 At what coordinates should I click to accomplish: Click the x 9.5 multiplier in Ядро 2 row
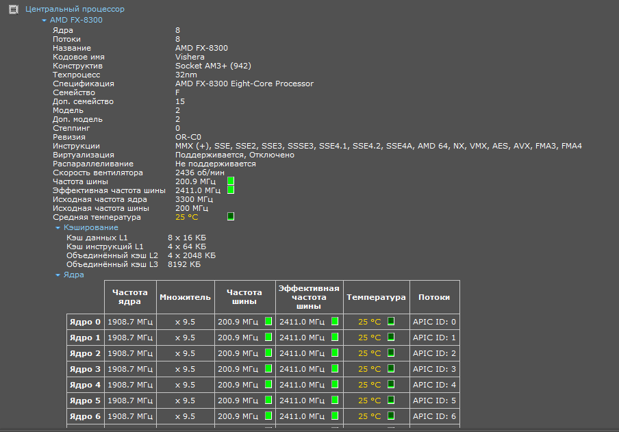point(185,353)
